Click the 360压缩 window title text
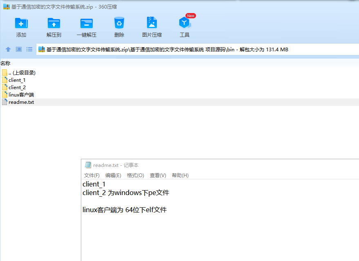 click(x=64, y=7)
